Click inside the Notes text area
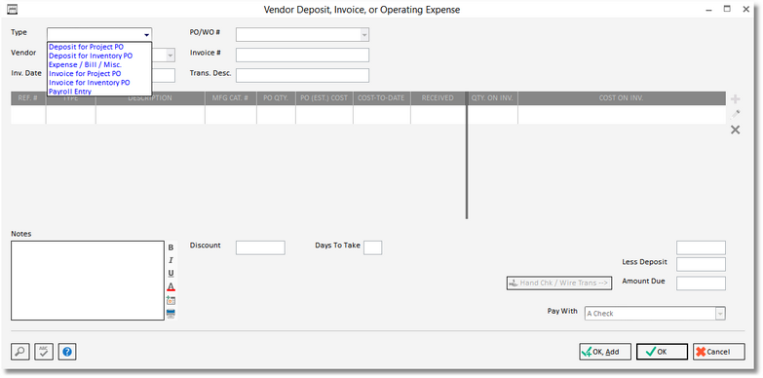763x378 pixels. [x=88, y=281]
